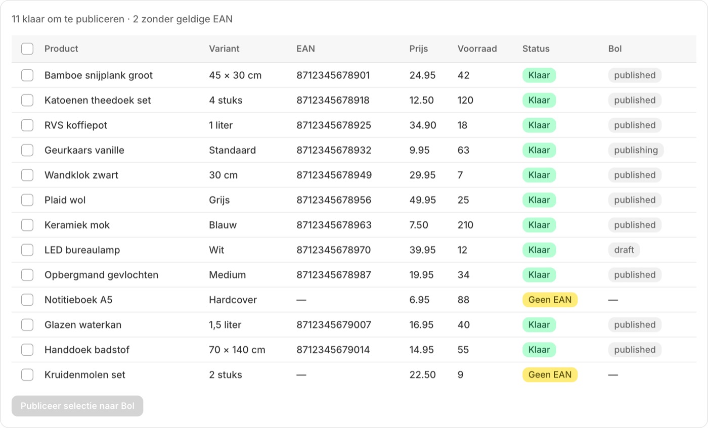Click the Status column header
Image resolution: width=708 pixels, height=428 pixels.
pos(536,49)
